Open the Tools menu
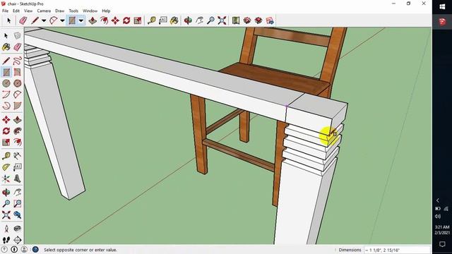The width and height of the screenshot is (452, 254). (73, 11)
